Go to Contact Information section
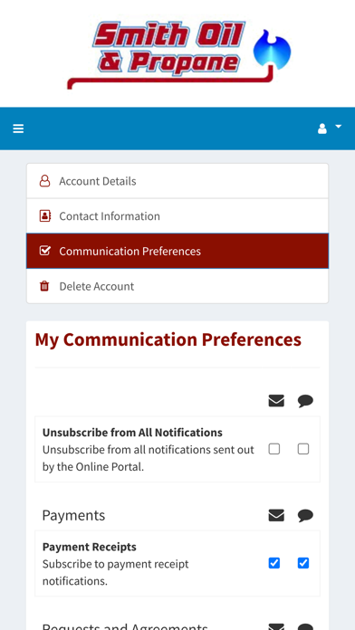Screen dimensions: 355x630 (177, 215)
